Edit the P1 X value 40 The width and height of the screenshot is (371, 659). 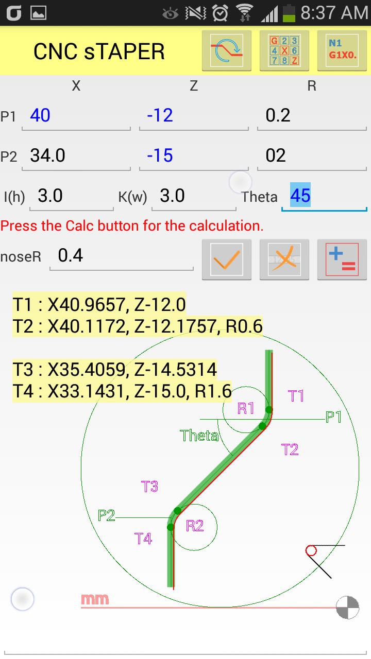(76, 115)
